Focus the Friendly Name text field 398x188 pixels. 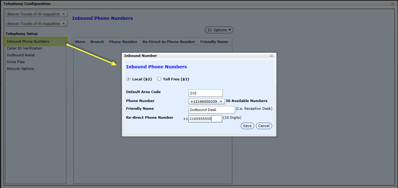212,110
